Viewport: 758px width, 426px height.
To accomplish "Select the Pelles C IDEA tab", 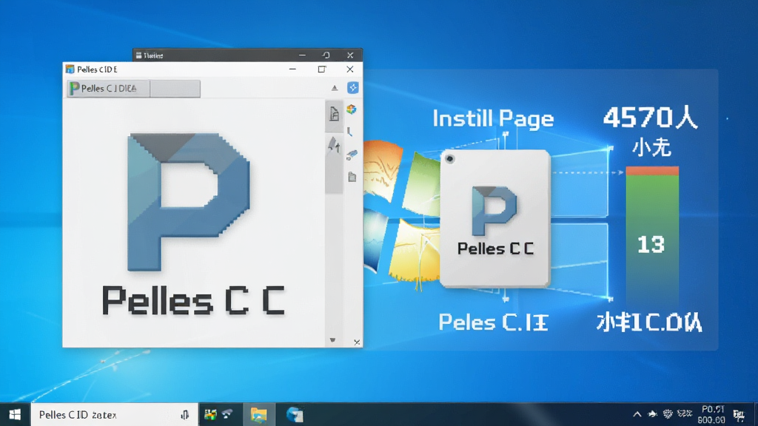I will point(109,89).
